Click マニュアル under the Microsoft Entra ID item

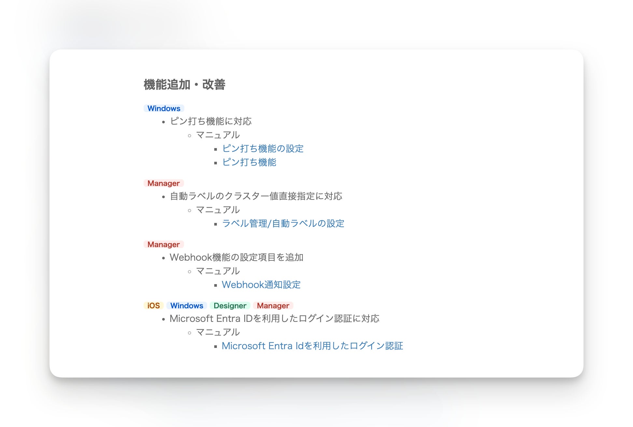click(x=218, y=332)
